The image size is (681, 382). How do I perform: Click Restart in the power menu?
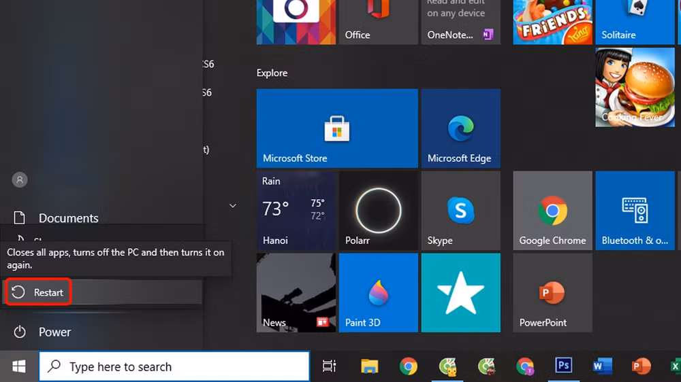pyautogui.click(x=103, y=292)
